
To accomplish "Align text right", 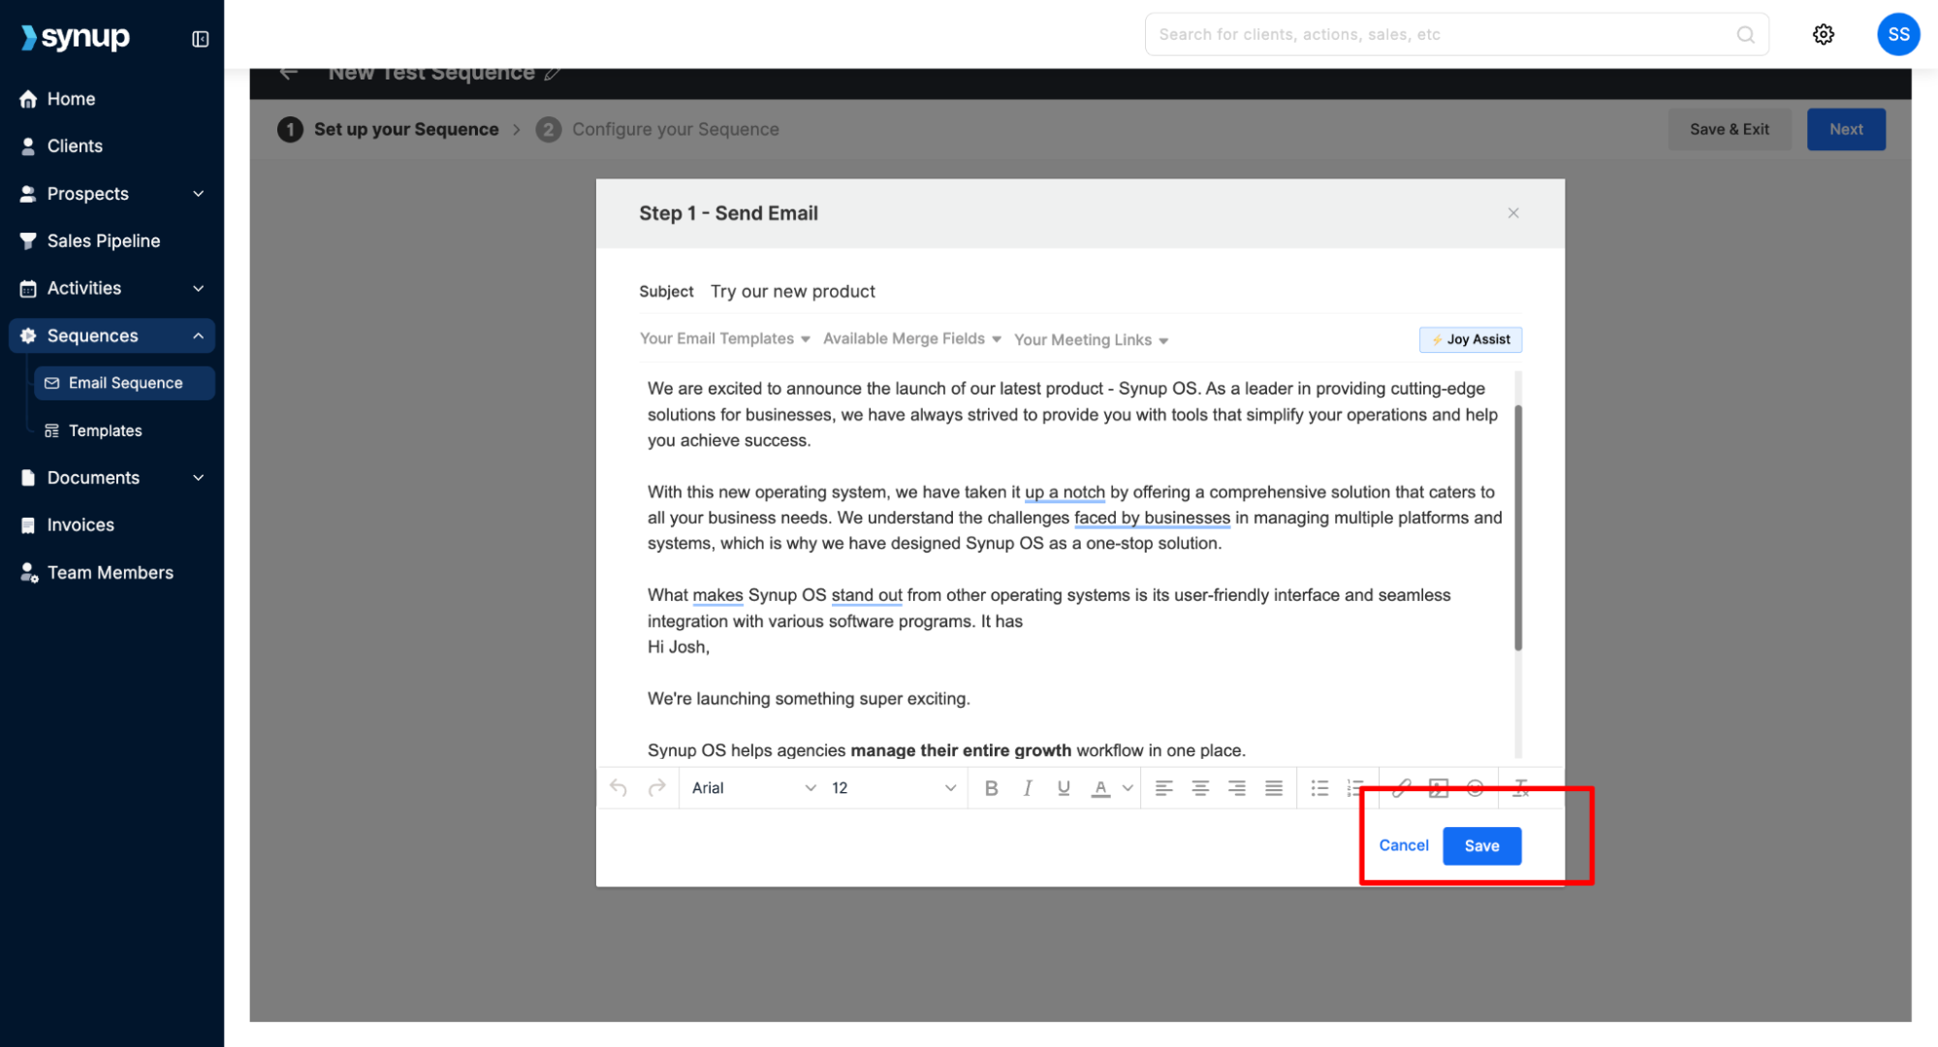I will pyautogui.click(x=1237, y=788).
